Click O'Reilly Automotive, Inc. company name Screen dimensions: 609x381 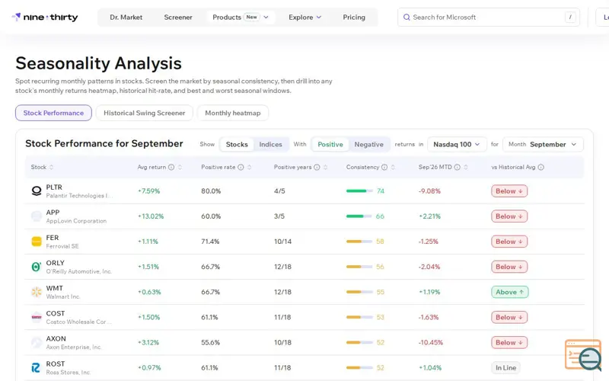(x=78, y=271)
